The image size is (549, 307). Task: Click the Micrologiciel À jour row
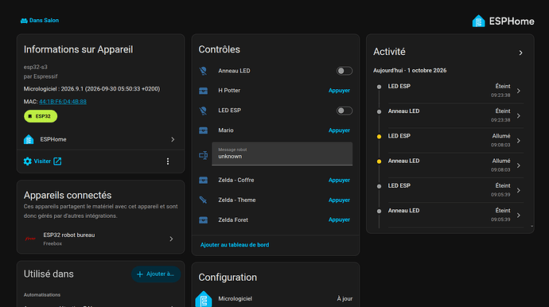tap(275, 298)
